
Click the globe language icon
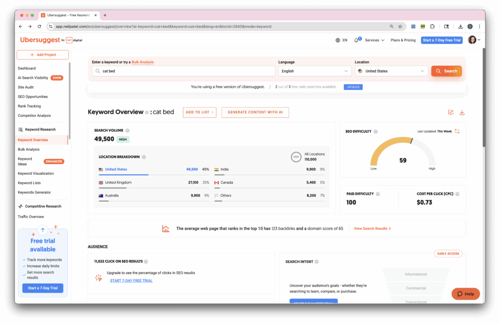pyautogui.click(x=338, y=40)
